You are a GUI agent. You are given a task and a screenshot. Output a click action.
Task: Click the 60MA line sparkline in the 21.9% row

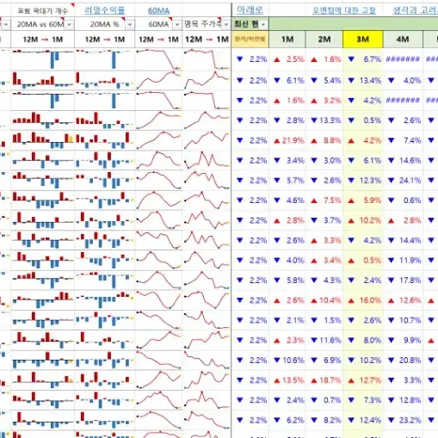click(158, 140)
